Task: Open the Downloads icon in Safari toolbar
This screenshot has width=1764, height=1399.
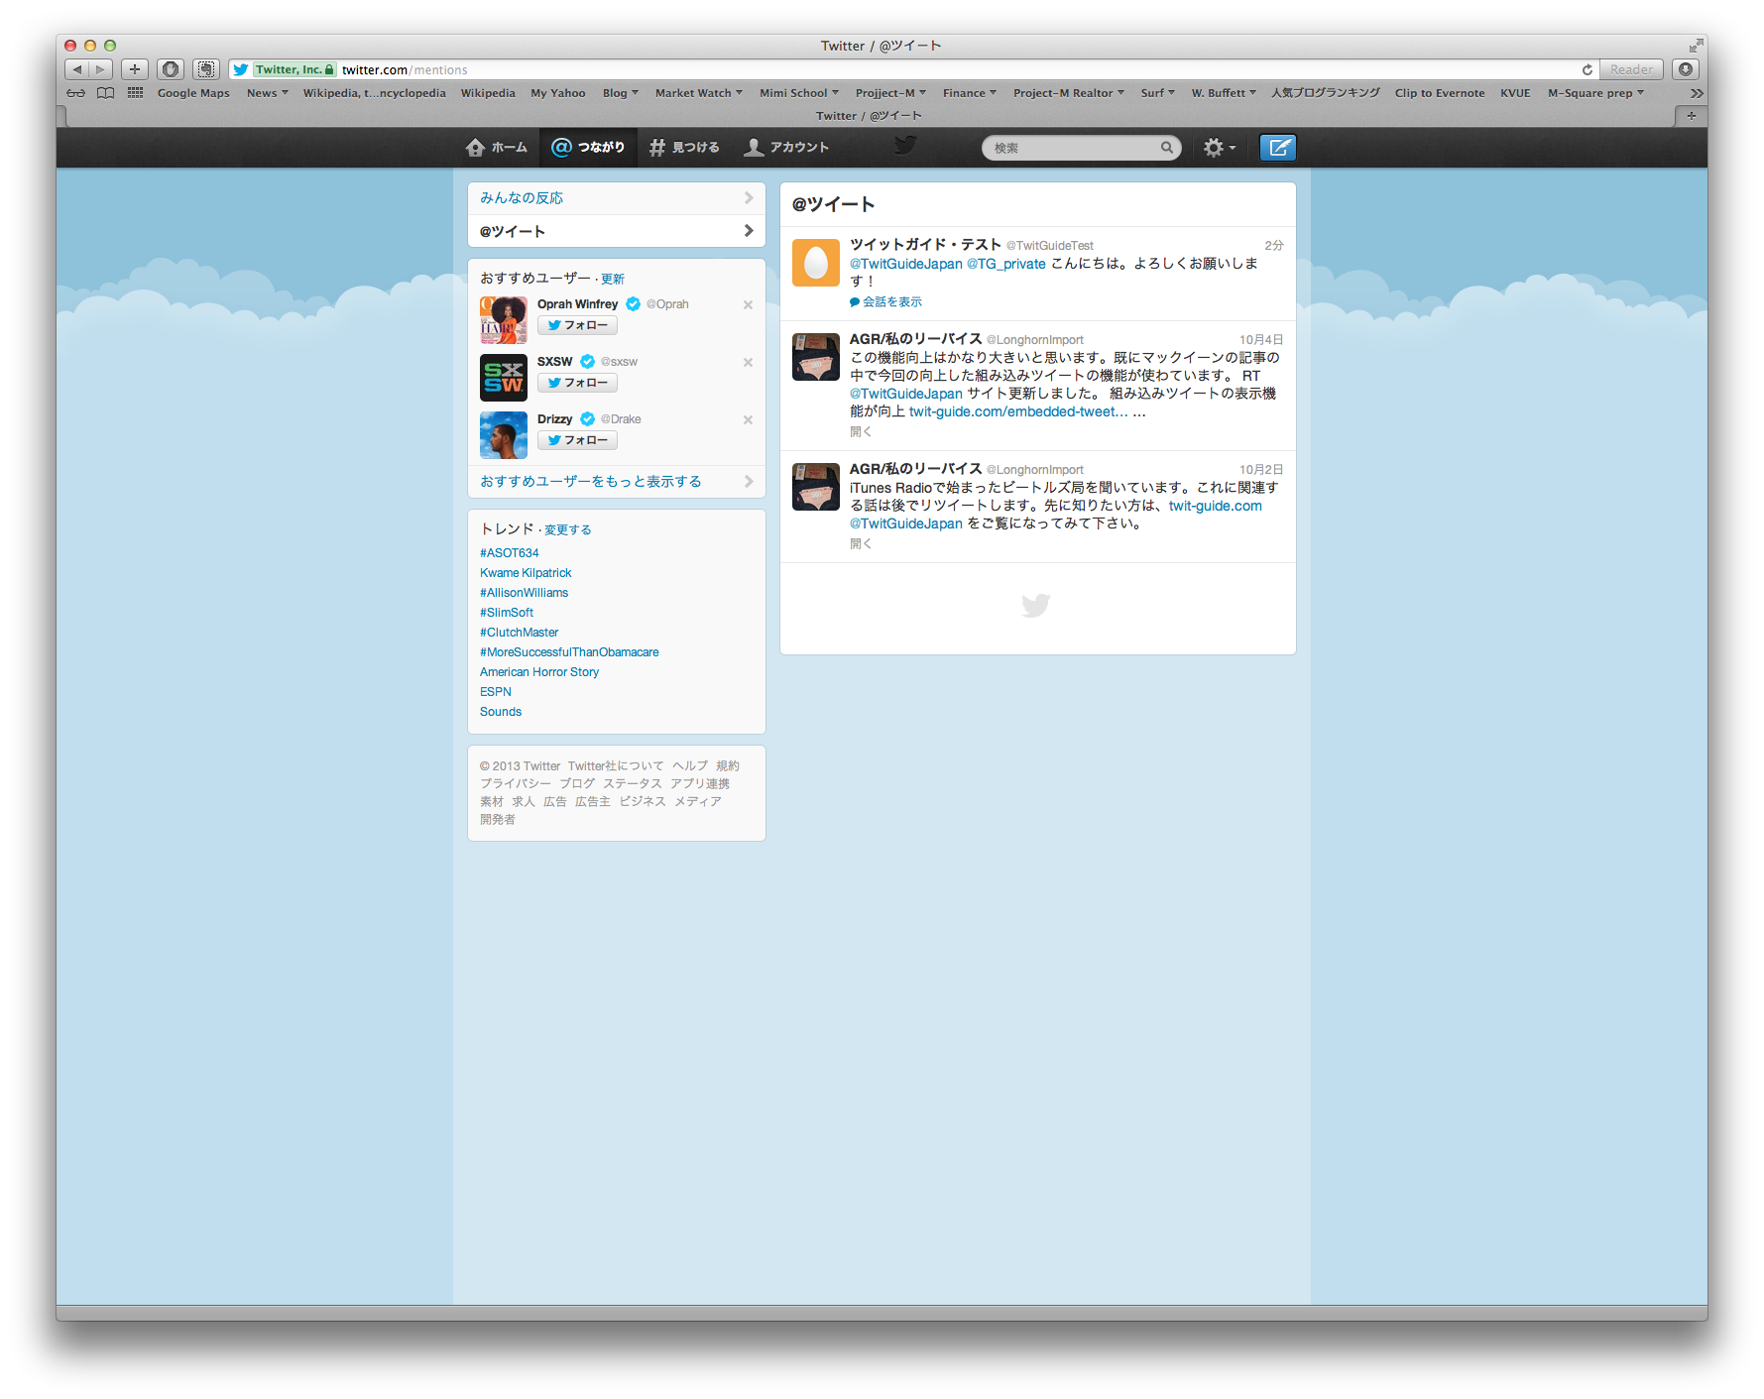Action: (x=1685, y=69)
